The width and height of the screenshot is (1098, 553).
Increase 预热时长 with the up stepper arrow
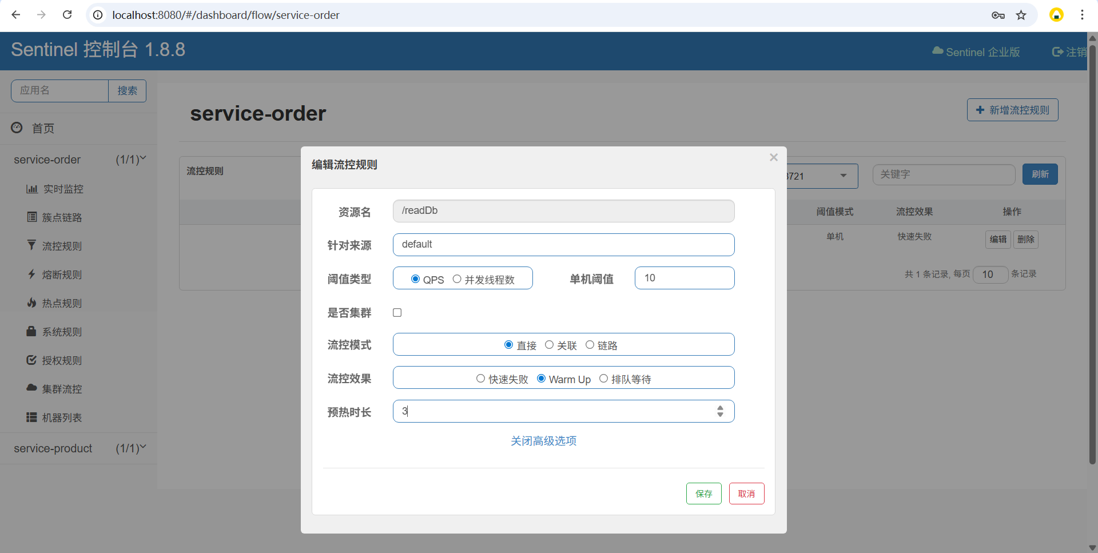coord(720,408)
